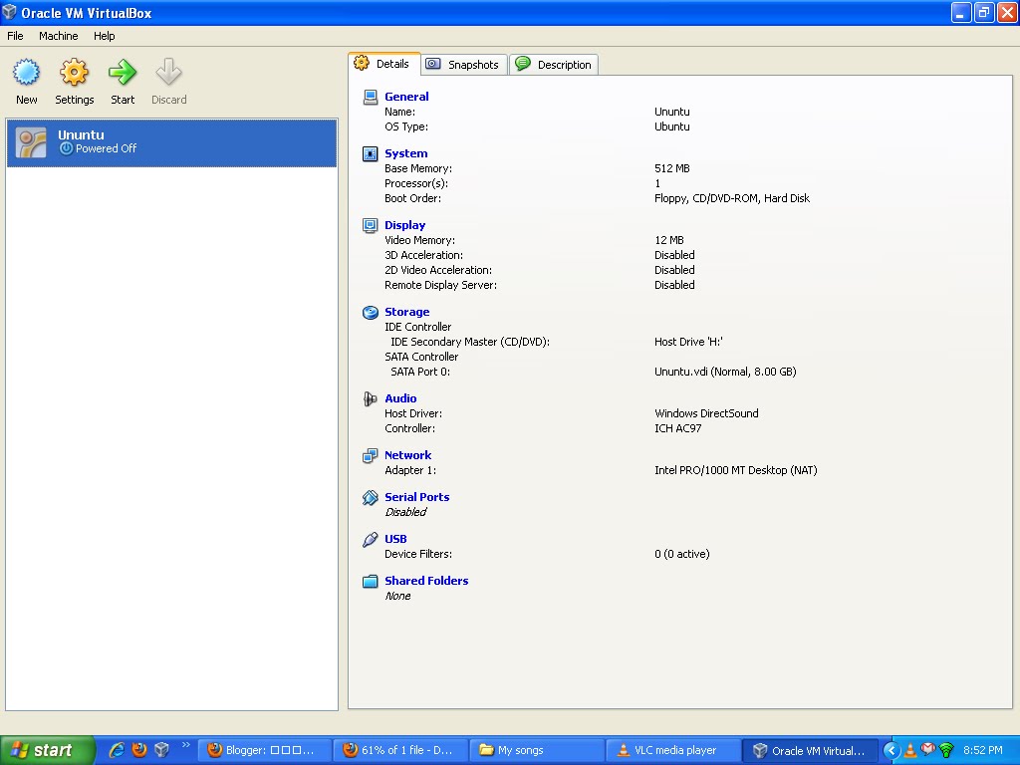Image resolution: width=1020 pixels, height=765 pixels.
Task: Switch to the 61% of 1 file download window
Action: coord(400,750)
